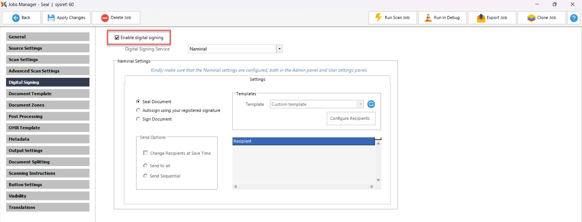Screen dimensions: 582x222
Task: Click the Recipient column header
Action: coord(303,141)
